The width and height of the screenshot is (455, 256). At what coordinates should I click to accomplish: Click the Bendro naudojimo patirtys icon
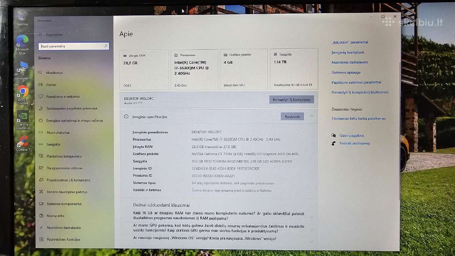coord(41,192)
